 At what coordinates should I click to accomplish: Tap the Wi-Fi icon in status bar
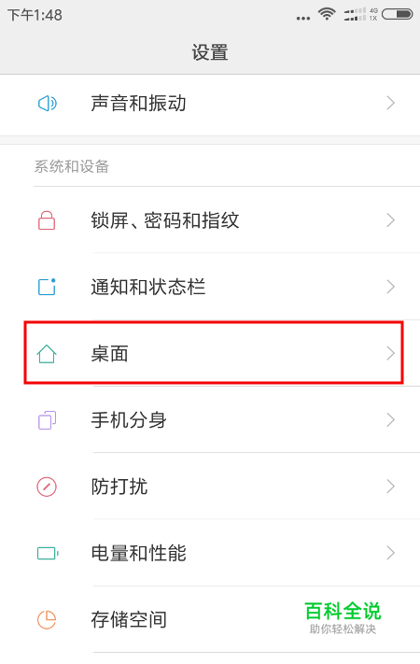point(327,14)
